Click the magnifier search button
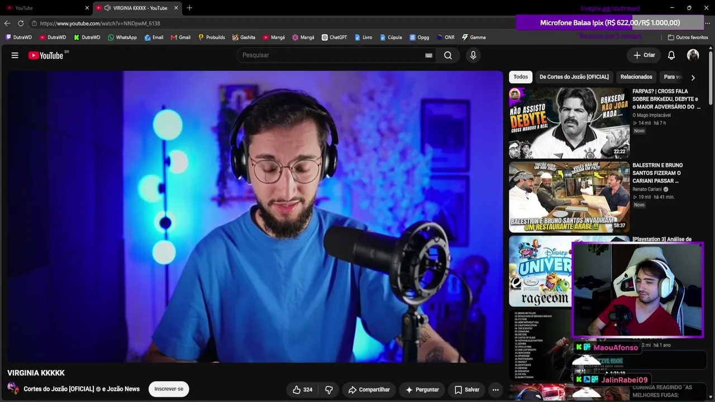The width and height of the screenshot is (715, 402). point(448,55)
